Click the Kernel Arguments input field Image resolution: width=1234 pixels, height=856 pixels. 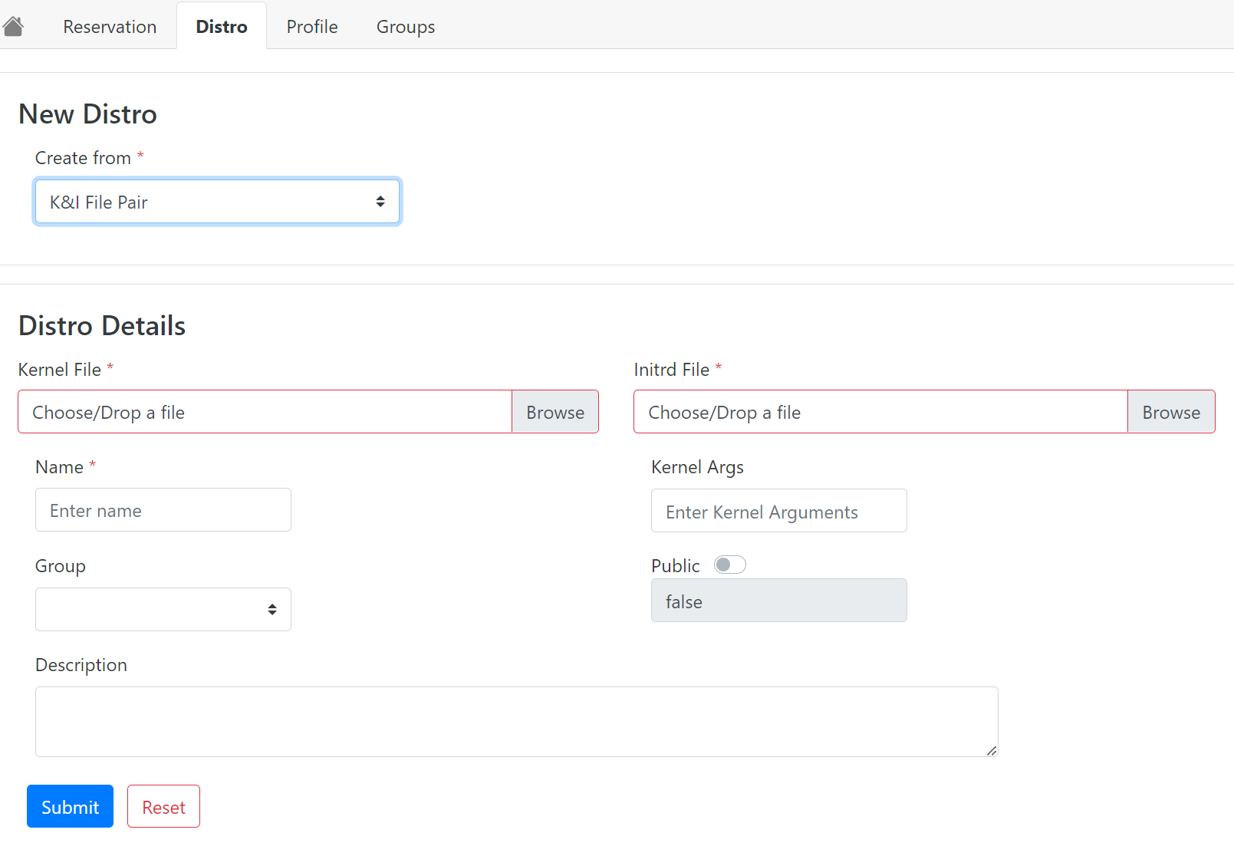[778, 511]
